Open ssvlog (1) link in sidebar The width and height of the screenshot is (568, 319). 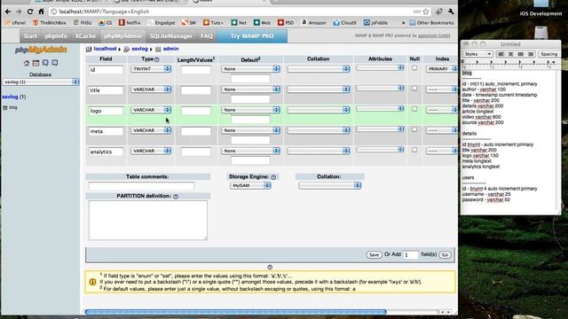pyautogui.click(x=14, y=97)
